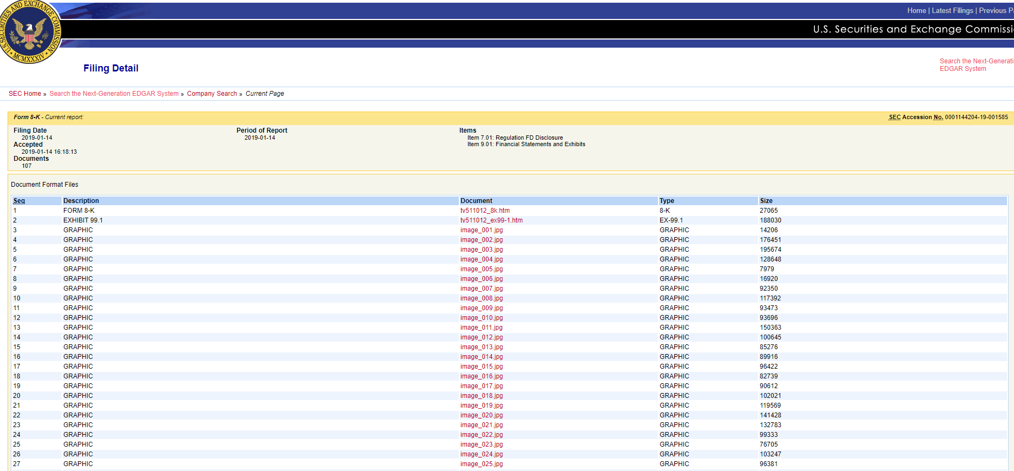The image size is (1014, 471).
Task: Open Latest Filings link
Action: 952,11
